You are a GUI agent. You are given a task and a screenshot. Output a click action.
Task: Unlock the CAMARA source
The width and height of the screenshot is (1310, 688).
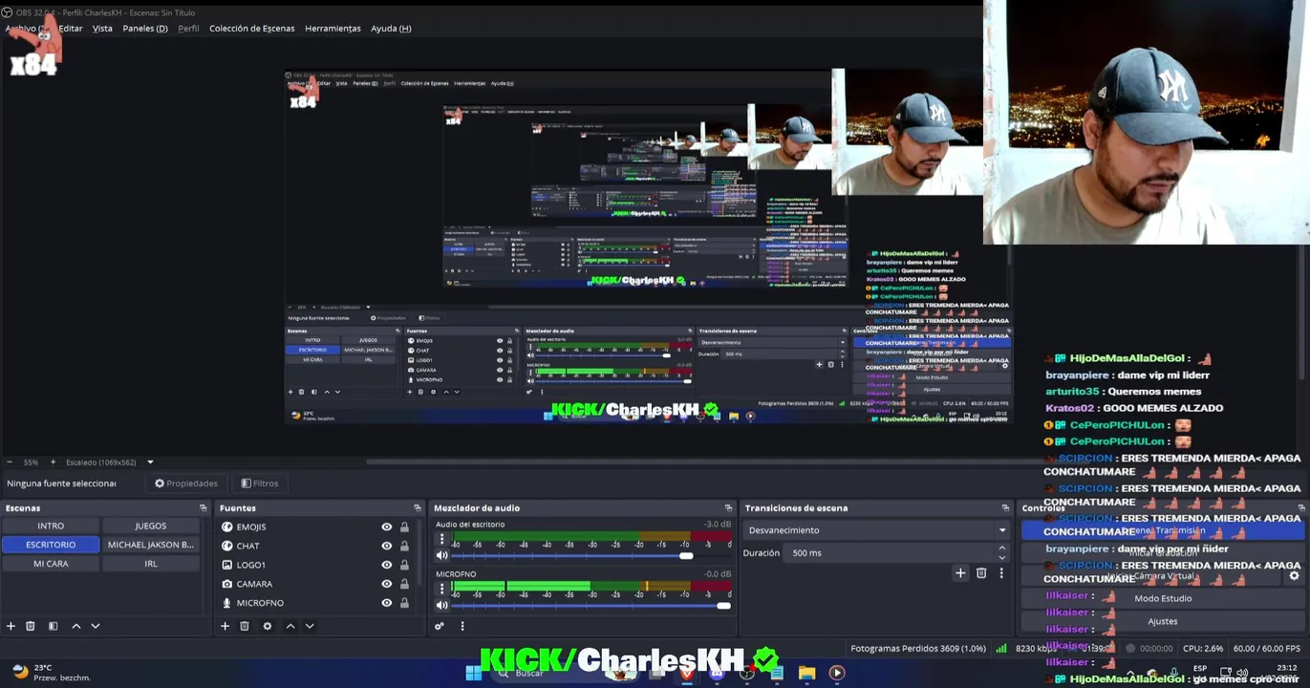point(404,584)
